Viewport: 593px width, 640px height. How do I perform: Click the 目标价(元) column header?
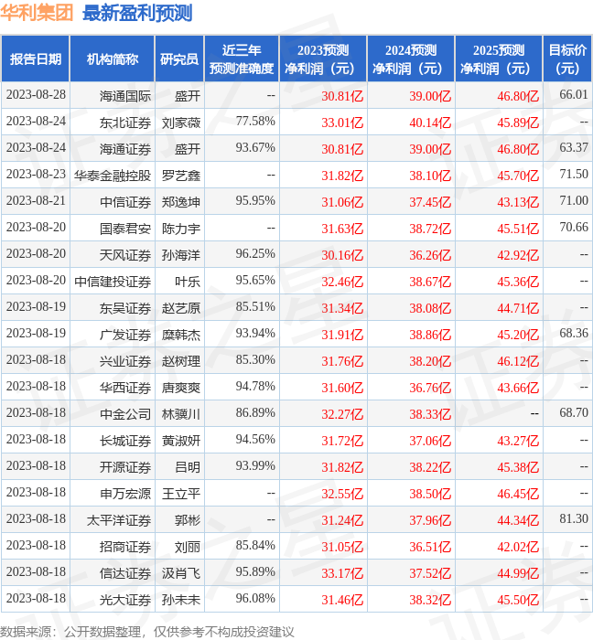click(x=567, y=59)
